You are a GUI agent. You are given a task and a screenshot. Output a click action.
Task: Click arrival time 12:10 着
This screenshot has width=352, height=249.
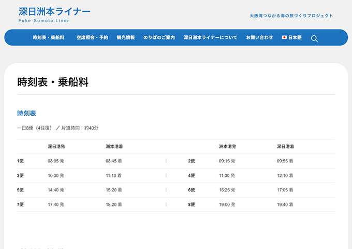pos(285,175)
